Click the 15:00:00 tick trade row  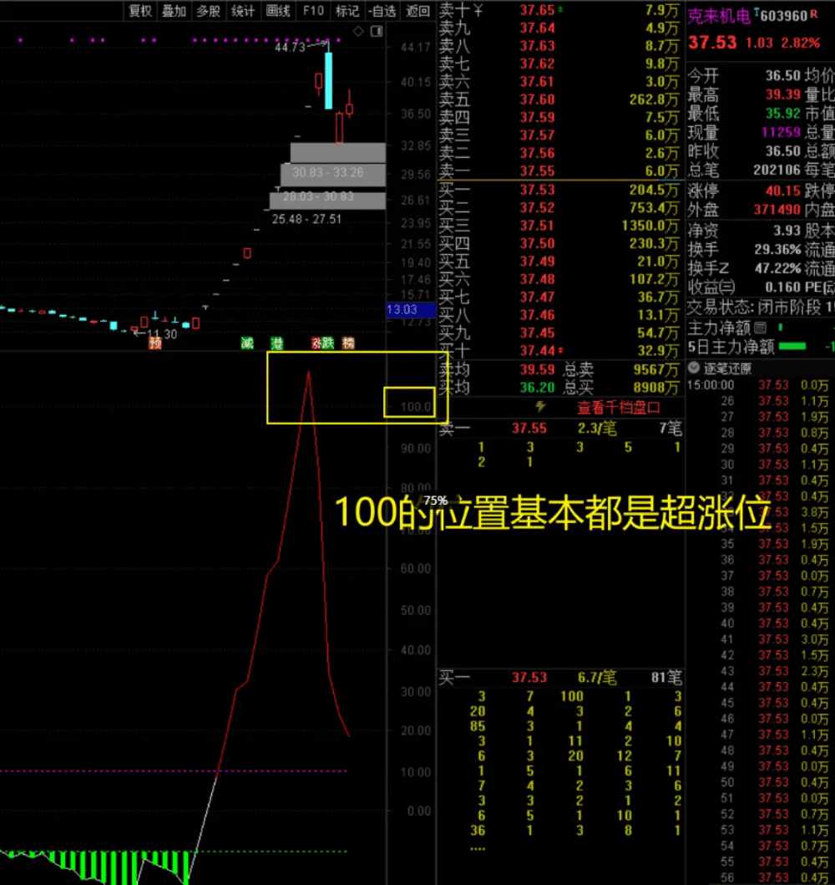[x=760, y=385]
